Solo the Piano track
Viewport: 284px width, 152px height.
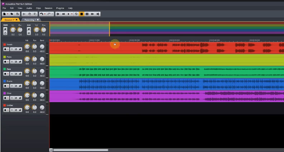click(x=12, y=62)
